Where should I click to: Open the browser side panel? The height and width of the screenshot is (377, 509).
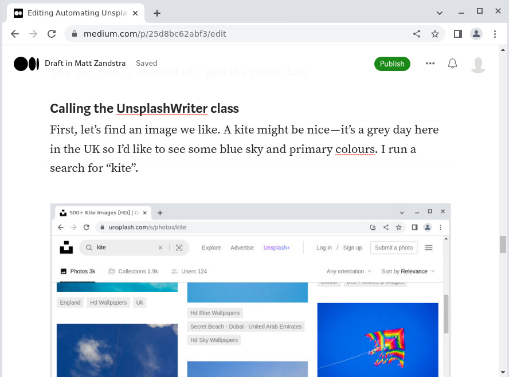tap(458, 34)
